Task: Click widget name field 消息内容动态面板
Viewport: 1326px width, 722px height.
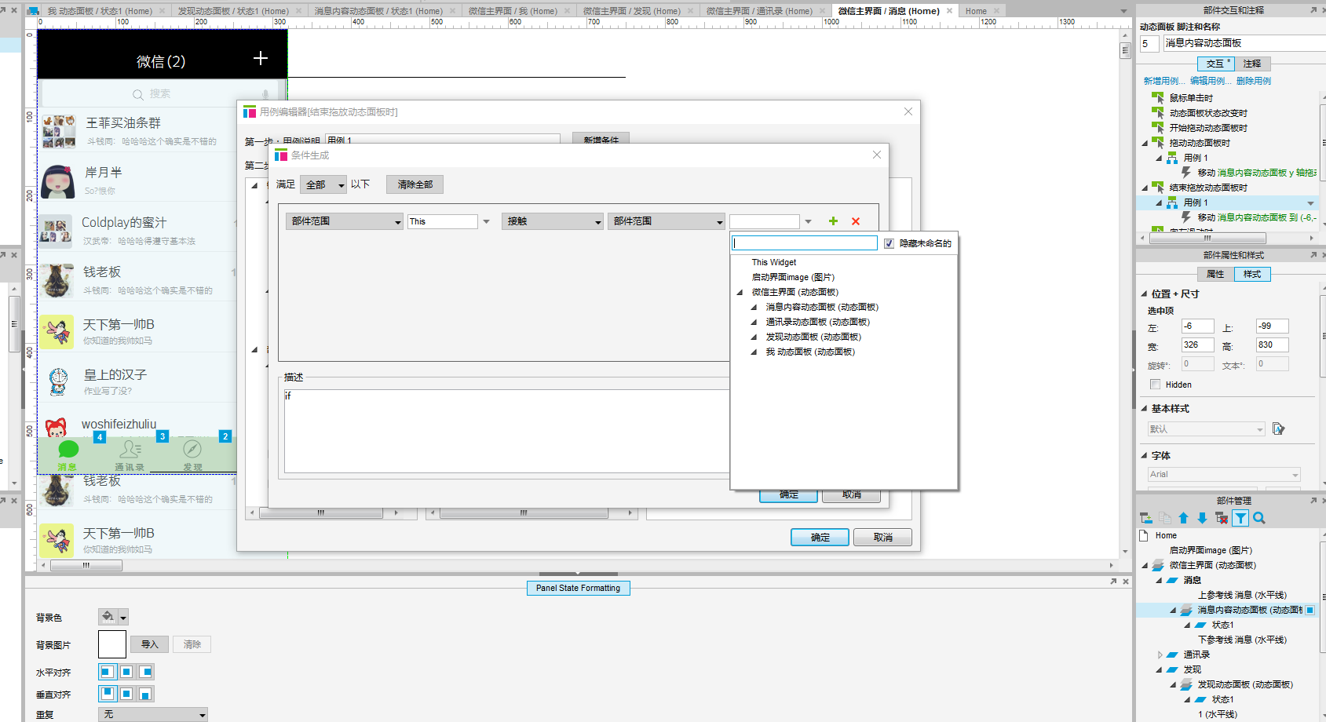Action: pos(1244,43)
